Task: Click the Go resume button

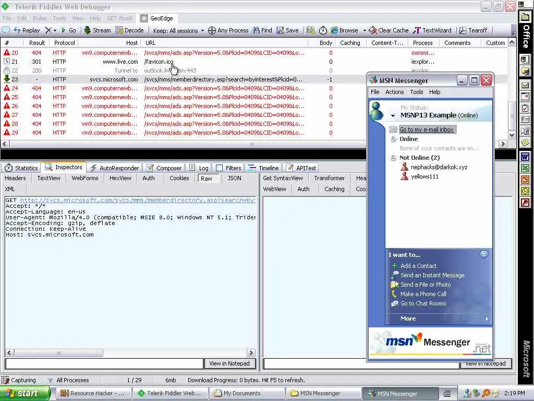Action: pyautogui.click(x=68, y=30)
